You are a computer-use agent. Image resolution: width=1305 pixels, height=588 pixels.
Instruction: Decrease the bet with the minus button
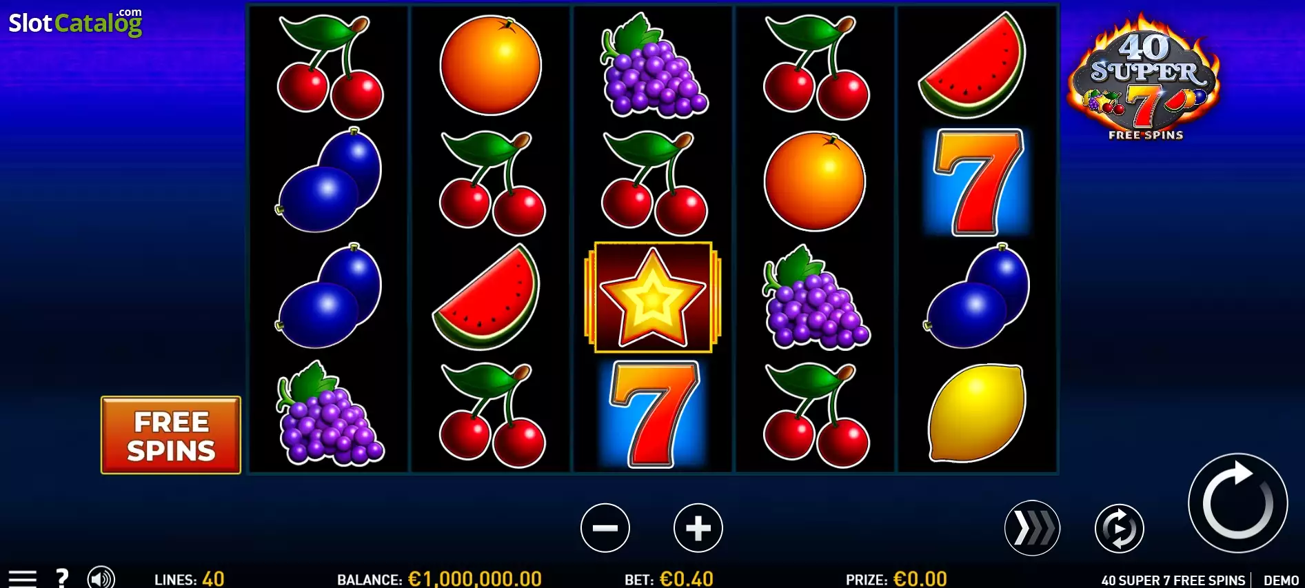tap(605, 528)
